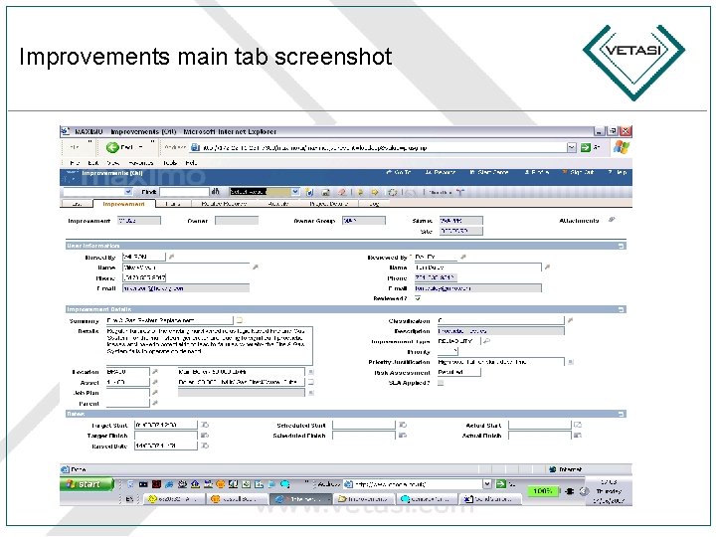Switch to the Plans tab
This screenshot has width=716, height=537.
pos(173,204)
